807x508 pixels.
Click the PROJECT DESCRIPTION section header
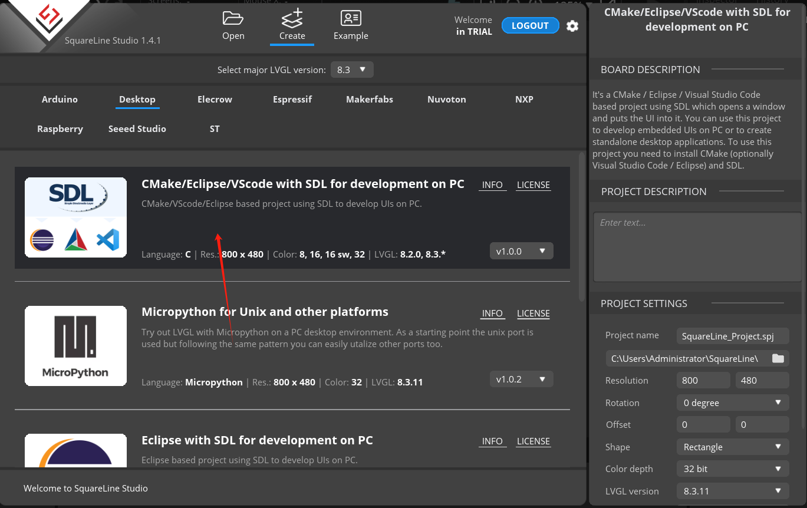(x=654, y=192)
